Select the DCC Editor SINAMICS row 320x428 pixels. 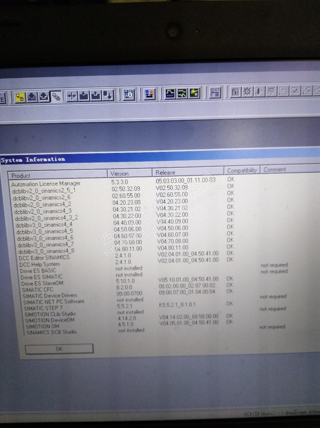44,258
